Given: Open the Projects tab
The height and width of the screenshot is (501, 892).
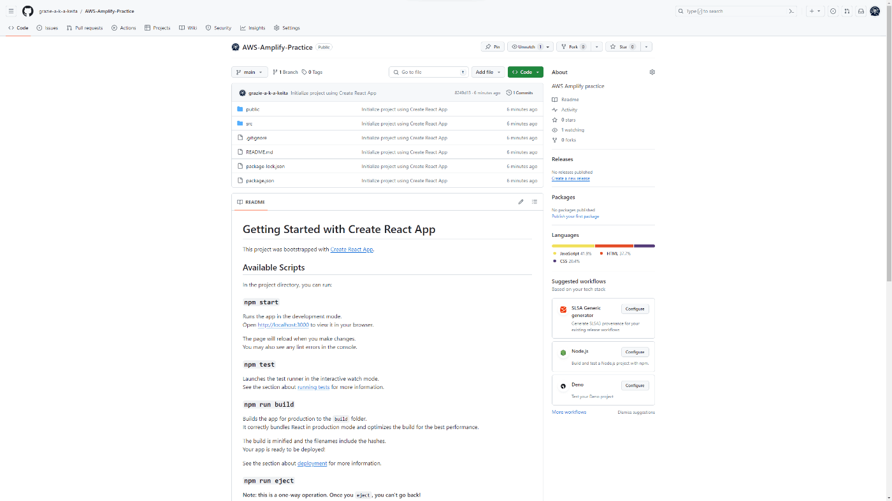Looking at the screenshot, I should pos(157,28).
